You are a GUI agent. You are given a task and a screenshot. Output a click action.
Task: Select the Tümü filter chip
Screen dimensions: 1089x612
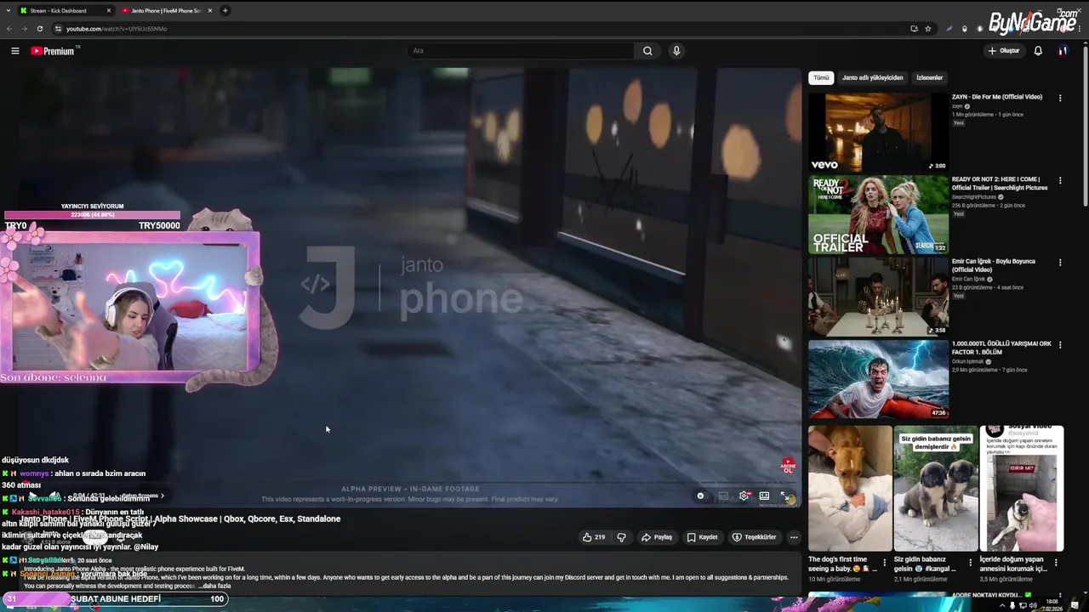click(821, 77)
